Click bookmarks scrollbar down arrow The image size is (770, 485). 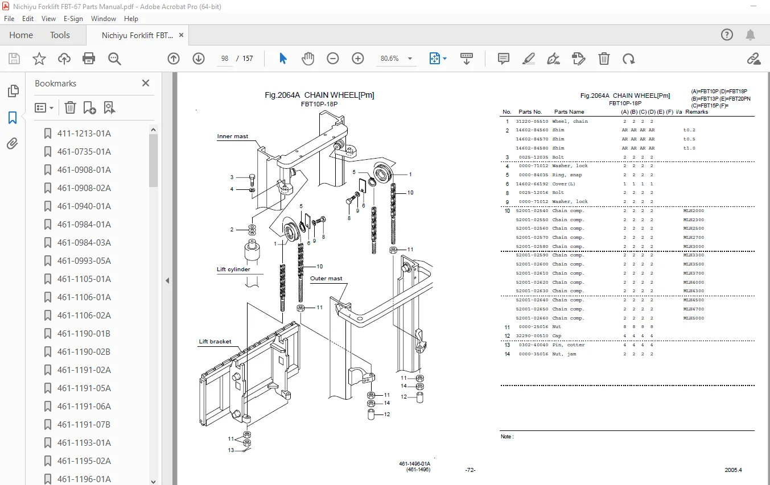tap(153, 481)
